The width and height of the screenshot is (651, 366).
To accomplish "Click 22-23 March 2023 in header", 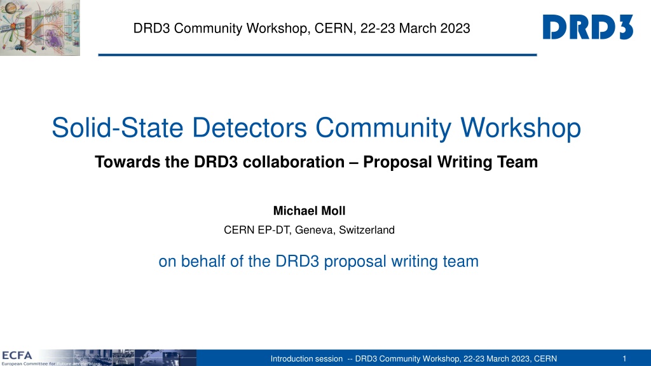I will (415, 28).
